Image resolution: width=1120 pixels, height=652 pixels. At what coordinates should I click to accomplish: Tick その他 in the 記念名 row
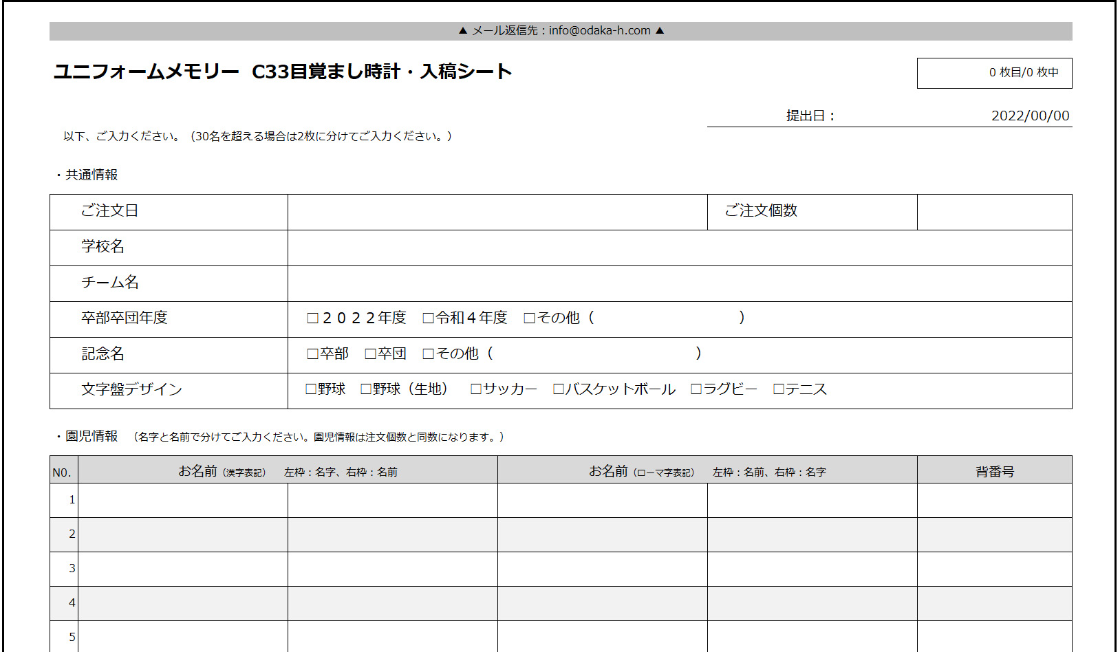[x=428, y=354]
